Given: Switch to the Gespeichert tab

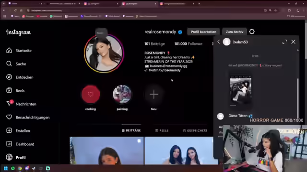Looking at the screenshot, I should [195, 130].
